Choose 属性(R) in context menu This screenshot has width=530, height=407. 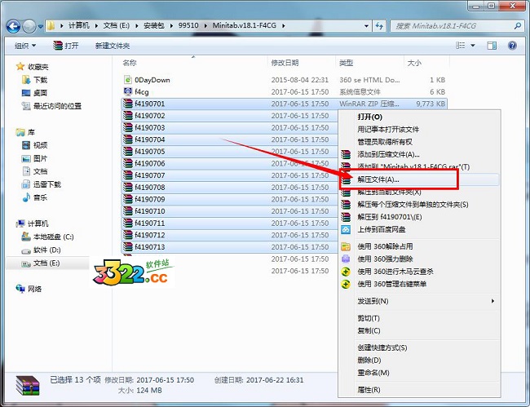coord(419,390)
